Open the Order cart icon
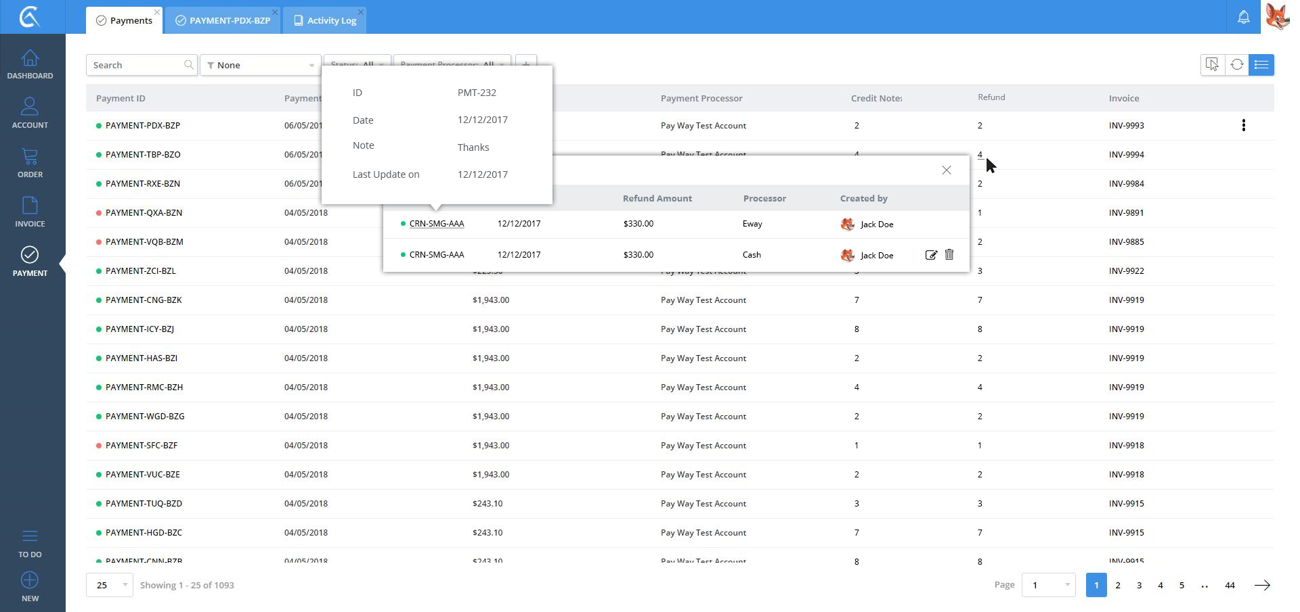Viewport: 1300px width, 612px height. (x=30, y=162)
